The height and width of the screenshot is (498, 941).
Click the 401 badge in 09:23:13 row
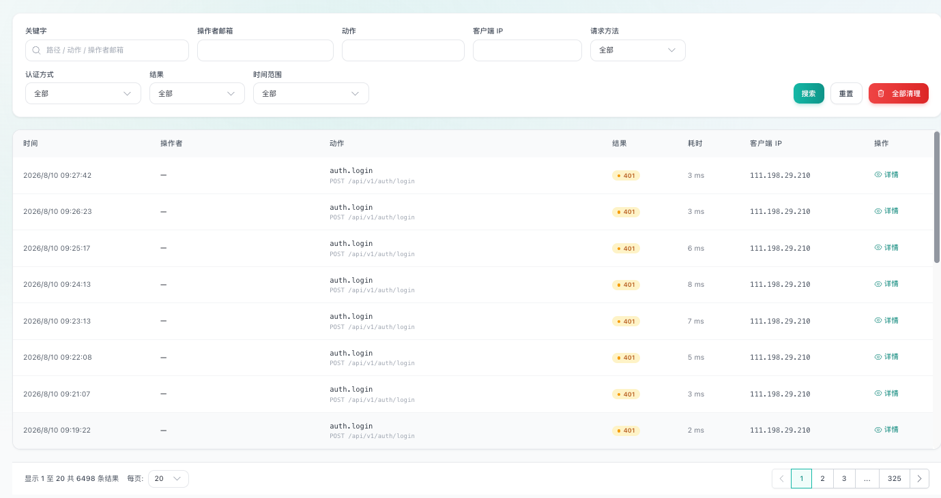point(626,322)
